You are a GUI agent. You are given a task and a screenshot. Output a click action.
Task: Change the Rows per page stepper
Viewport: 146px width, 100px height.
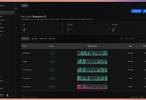[x=141, y=97]
